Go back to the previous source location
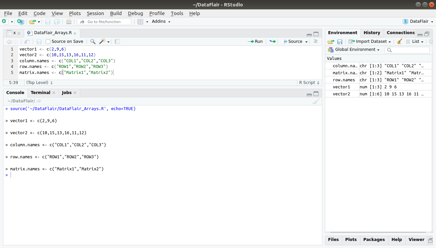This screenshot has width=436, height=248. point(9,42)
